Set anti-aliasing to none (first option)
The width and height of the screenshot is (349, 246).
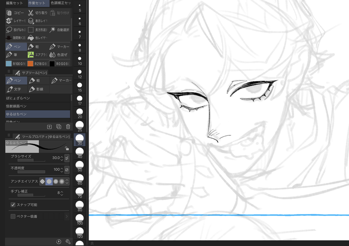click(x=42, y=182)
